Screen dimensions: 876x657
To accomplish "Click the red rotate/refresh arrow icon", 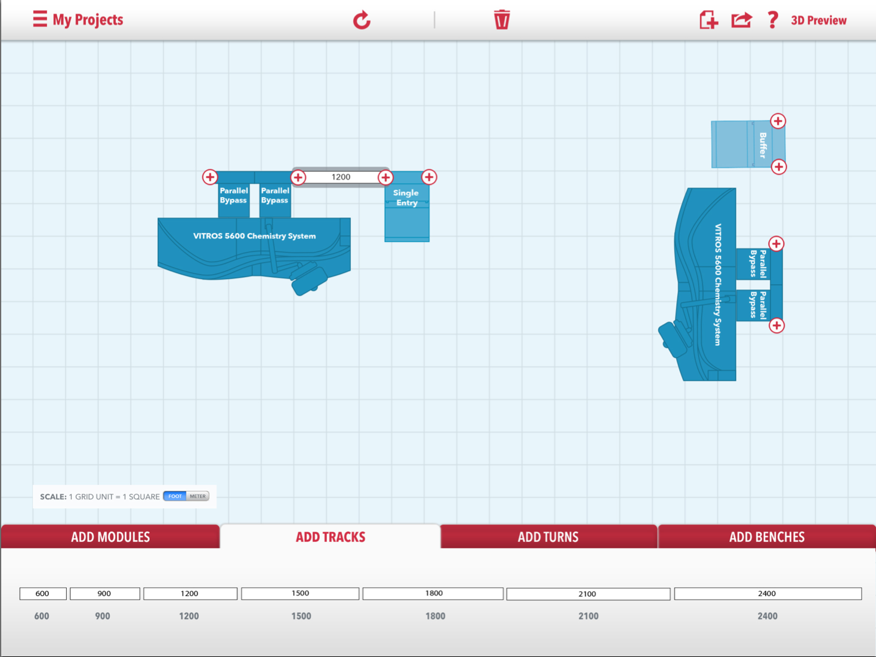I will (362, 20).
